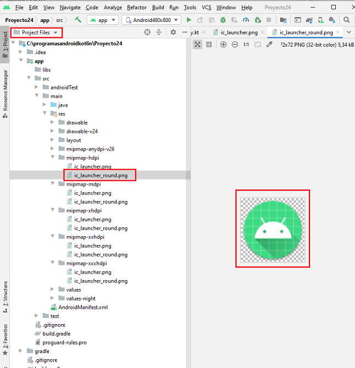Select the test folder in tree
This screenshot has width=355, height=368.
pos(54,316)
